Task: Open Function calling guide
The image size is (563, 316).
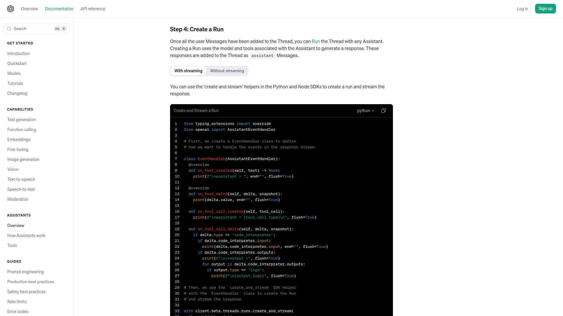Action: click(x=22, y=130)
